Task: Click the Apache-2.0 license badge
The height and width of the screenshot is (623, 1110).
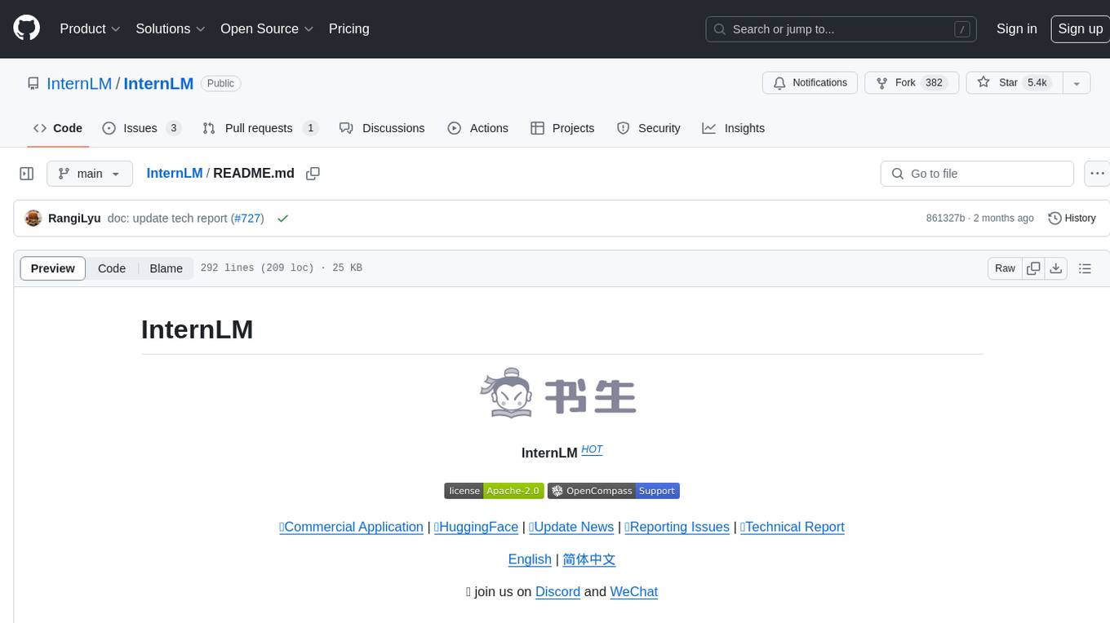Action: tap(494, 491)
